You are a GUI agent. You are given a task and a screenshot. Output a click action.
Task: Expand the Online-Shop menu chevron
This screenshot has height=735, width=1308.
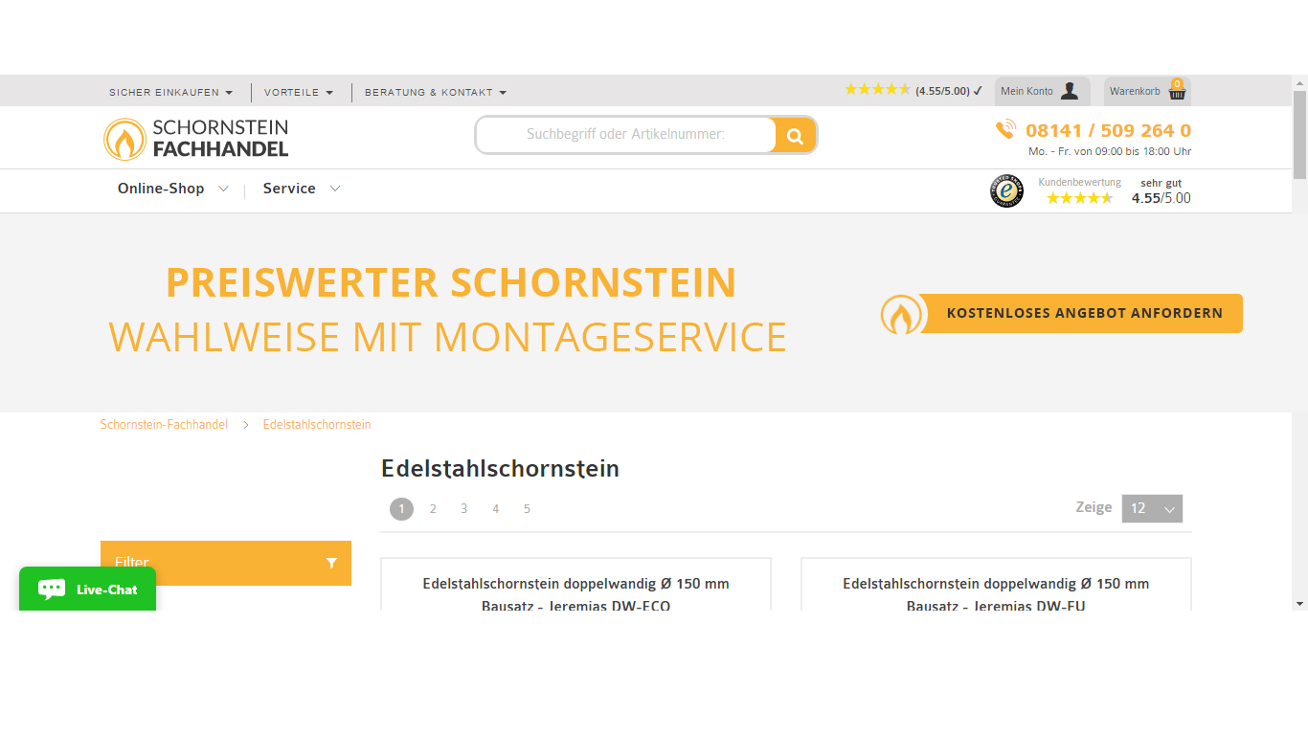[x=224, y=189]
